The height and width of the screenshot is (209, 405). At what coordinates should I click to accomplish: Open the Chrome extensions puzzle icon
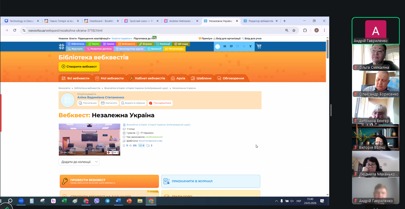(305, 30)
